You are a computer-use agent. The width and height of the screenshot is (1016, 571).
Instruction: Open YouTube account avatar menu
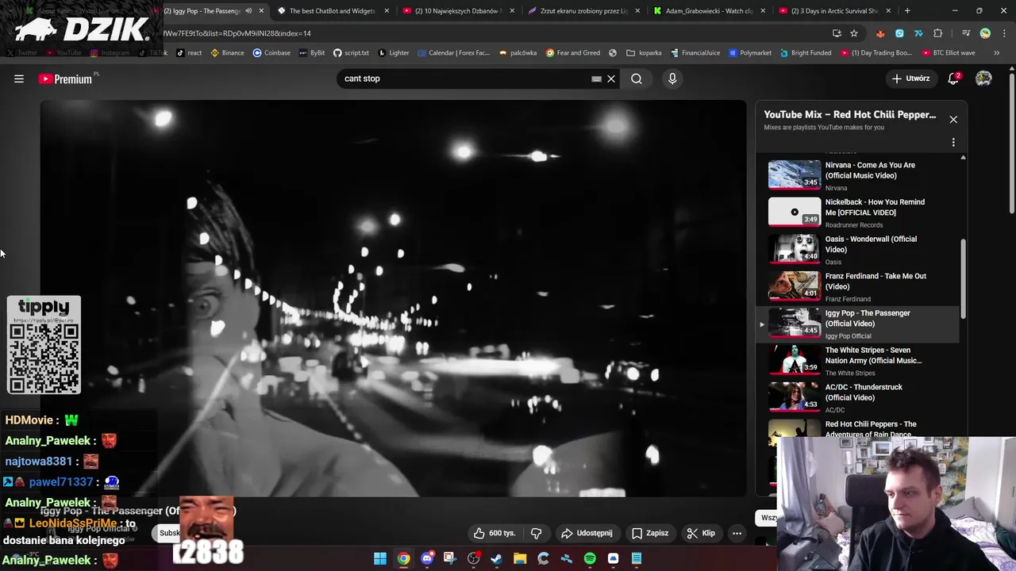click(983, 79)
